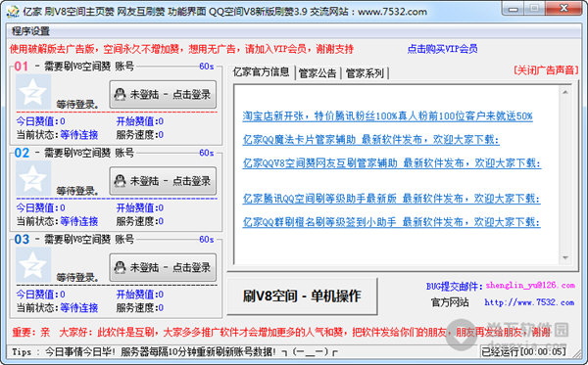Image resolution: width=588 pixels, height=365 pixels.
Task: Click the 60s timer of account 02
Action: [207, 153]
